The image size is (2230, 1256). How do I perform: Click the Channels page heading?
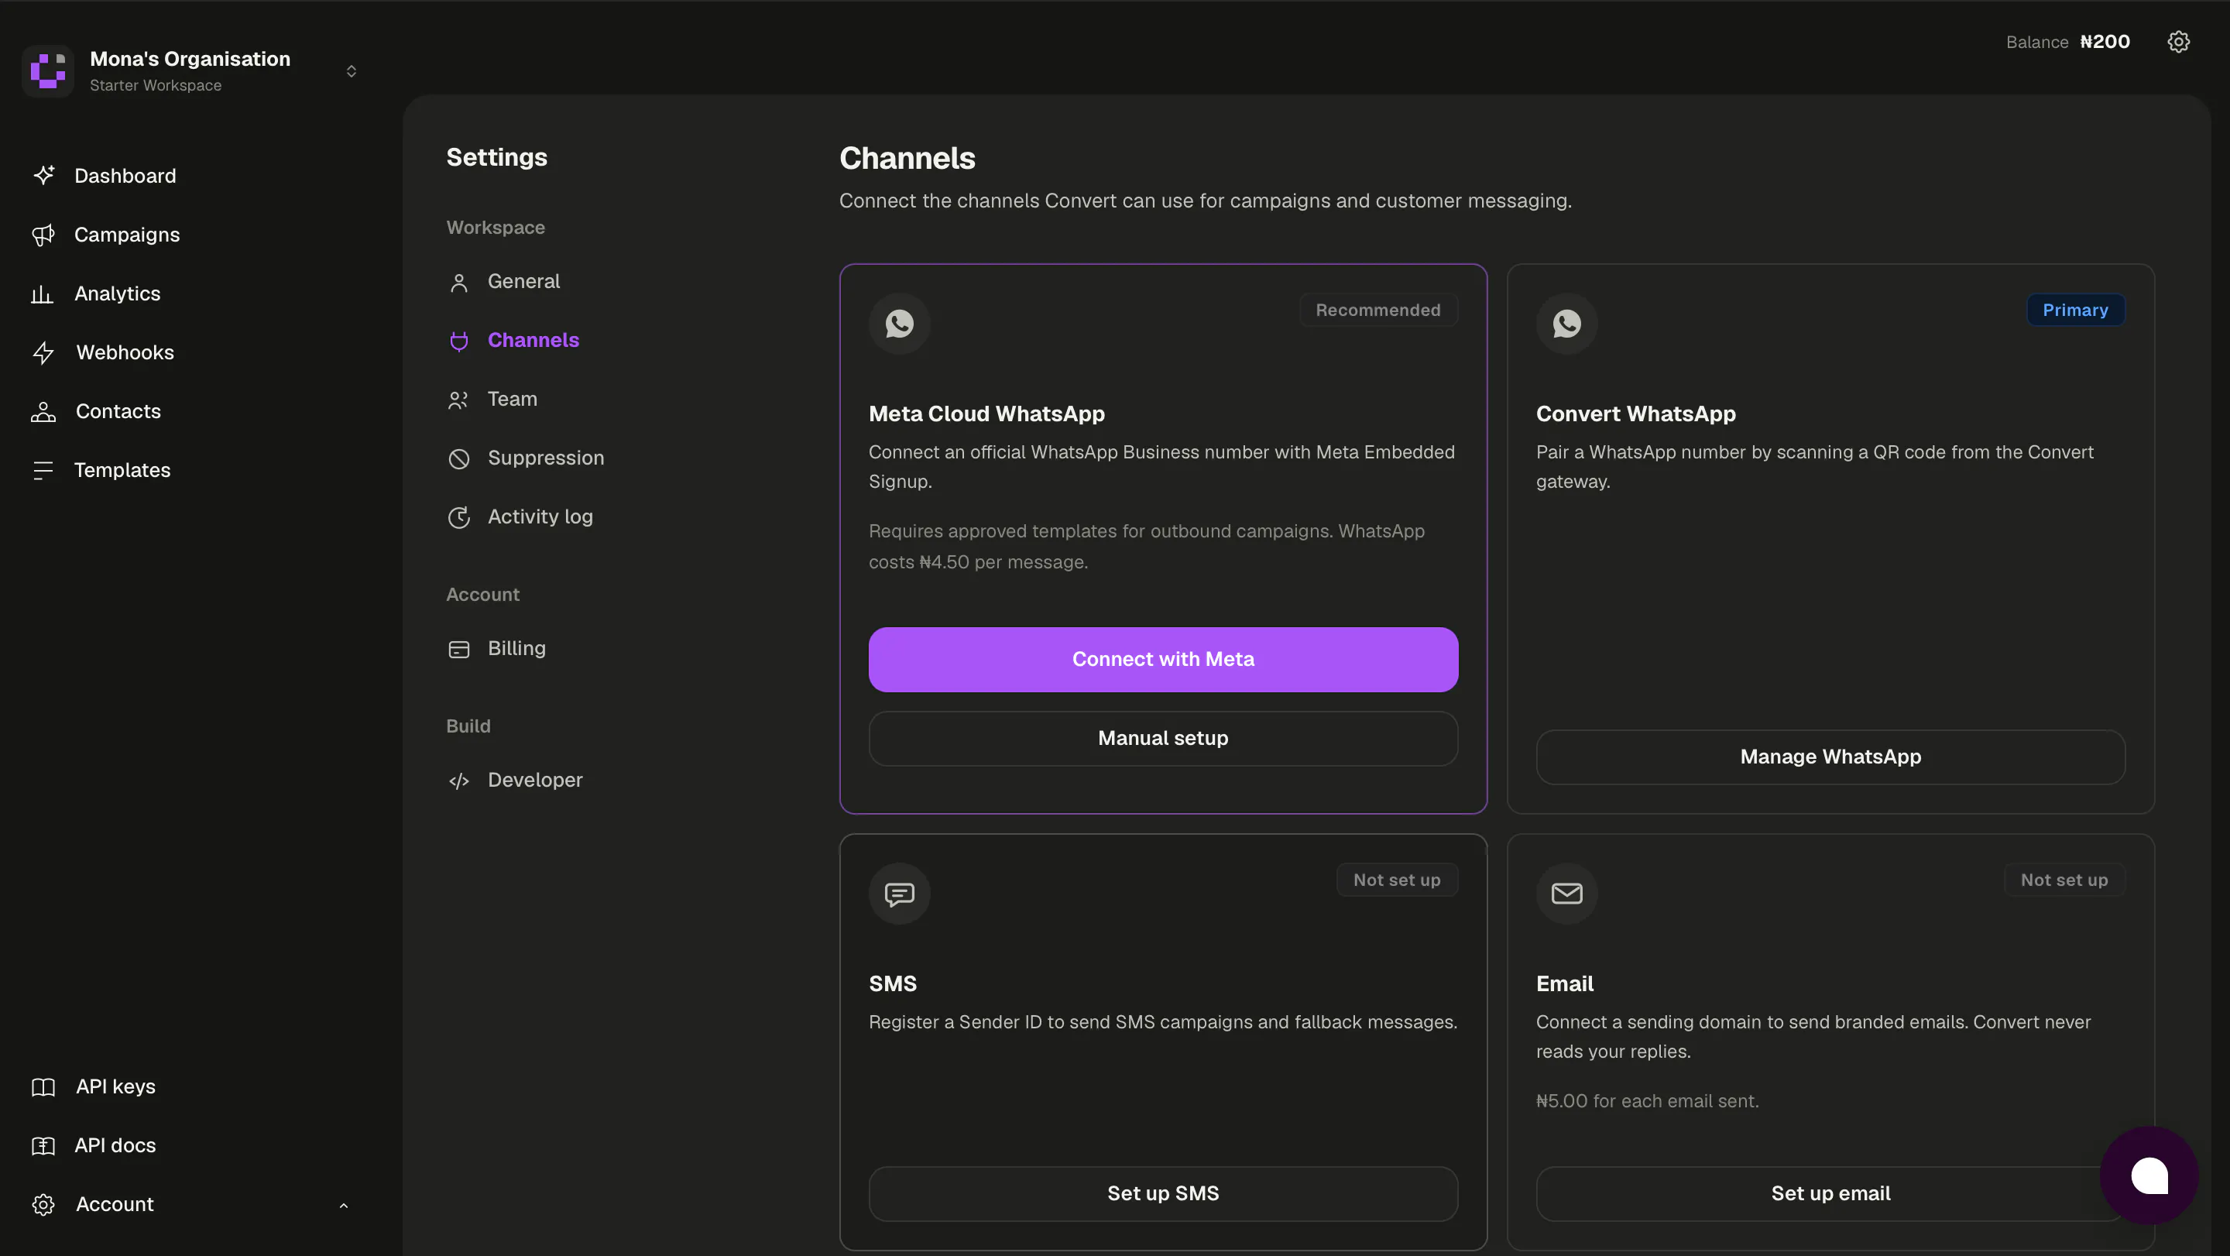pyautogui.click(x=907, y=157)
